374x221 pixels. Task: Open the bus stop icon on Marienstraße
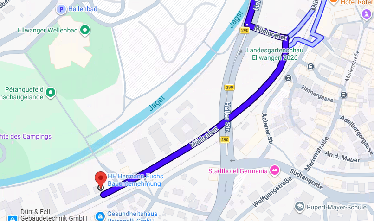pyautogui.click(x=343, y=95)
